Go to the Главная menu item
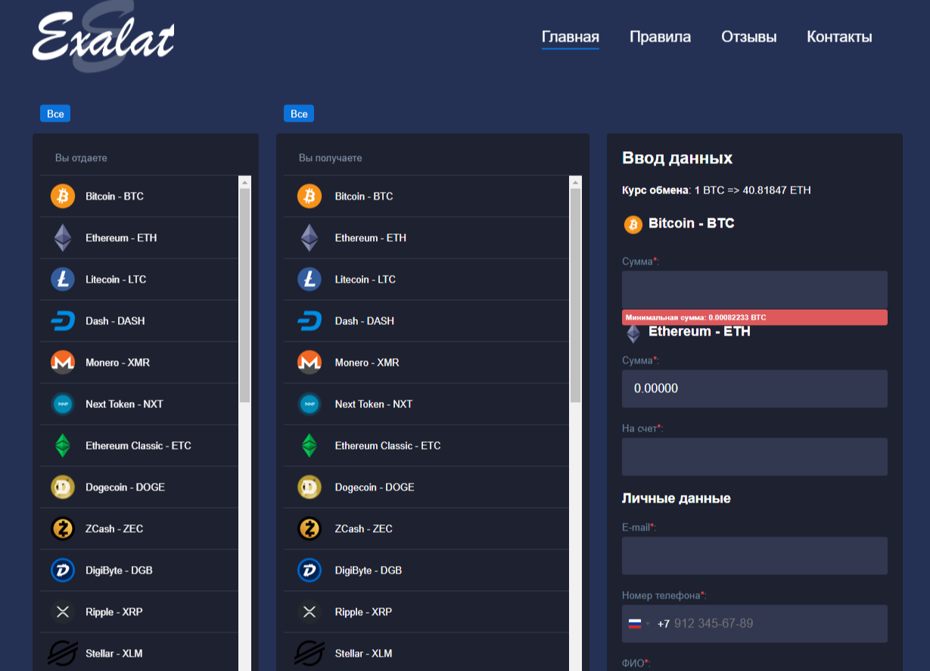This screenshot has width=930, height=671. (571, 37)
